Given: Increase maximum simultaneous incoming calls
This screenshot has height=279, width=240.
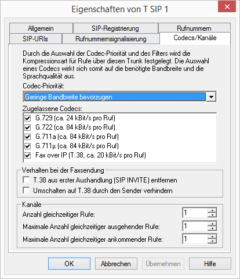Looking at the screenshot, I should pyautogui.click(x=212, y=237).
